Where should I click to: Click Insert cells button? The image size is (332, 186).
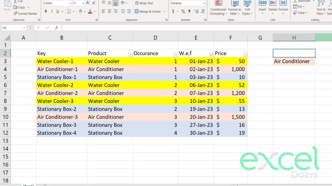[x=262, y=8]
